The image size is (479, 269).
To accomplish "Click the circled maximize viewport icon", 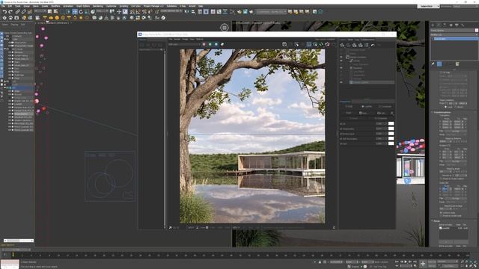I will pos(225,28).
